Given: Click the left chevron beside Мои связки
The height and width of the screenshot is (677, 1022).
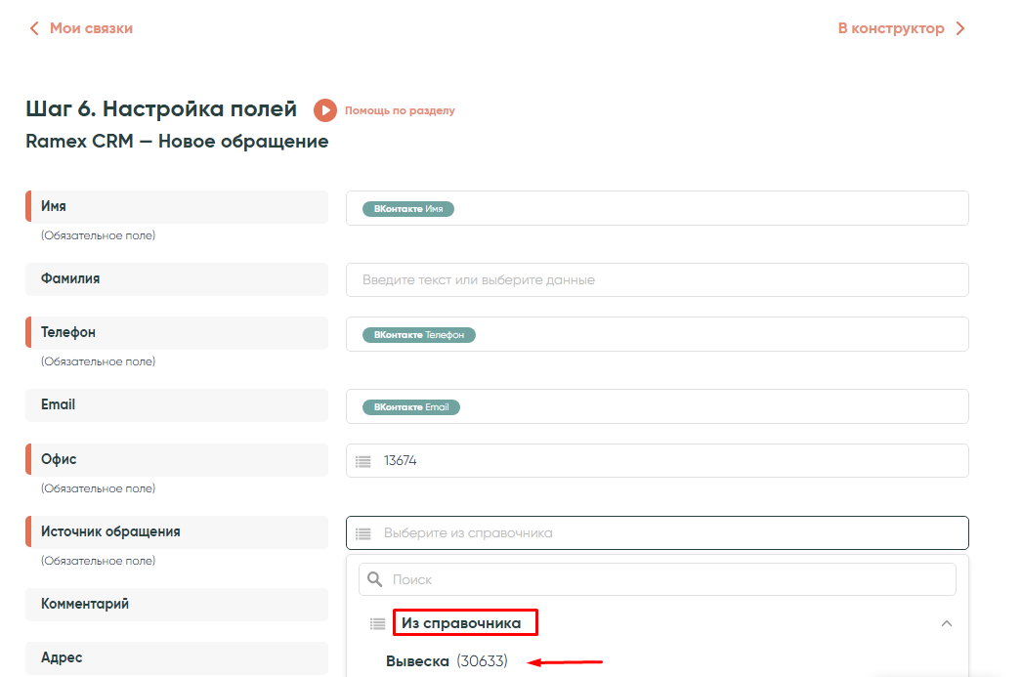Looking at the screenshot, I should coord(35,28).
